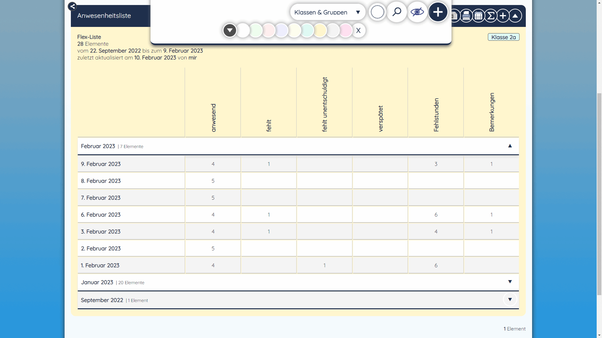Expand the dark color palette arrow
Image resolution: width=602 pixels, height=338 pixels.
pyautogui.click(x=230, y=31)
